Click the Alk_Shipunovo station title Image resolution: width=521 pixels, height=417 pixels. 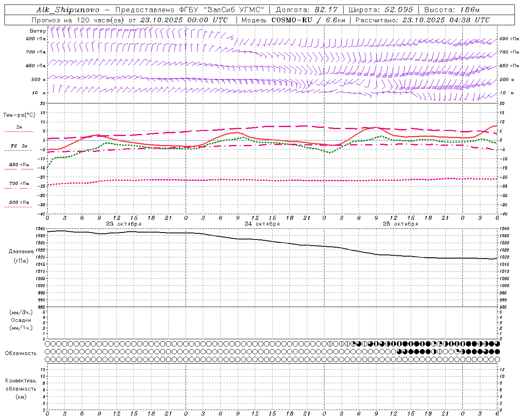(68, 10)
